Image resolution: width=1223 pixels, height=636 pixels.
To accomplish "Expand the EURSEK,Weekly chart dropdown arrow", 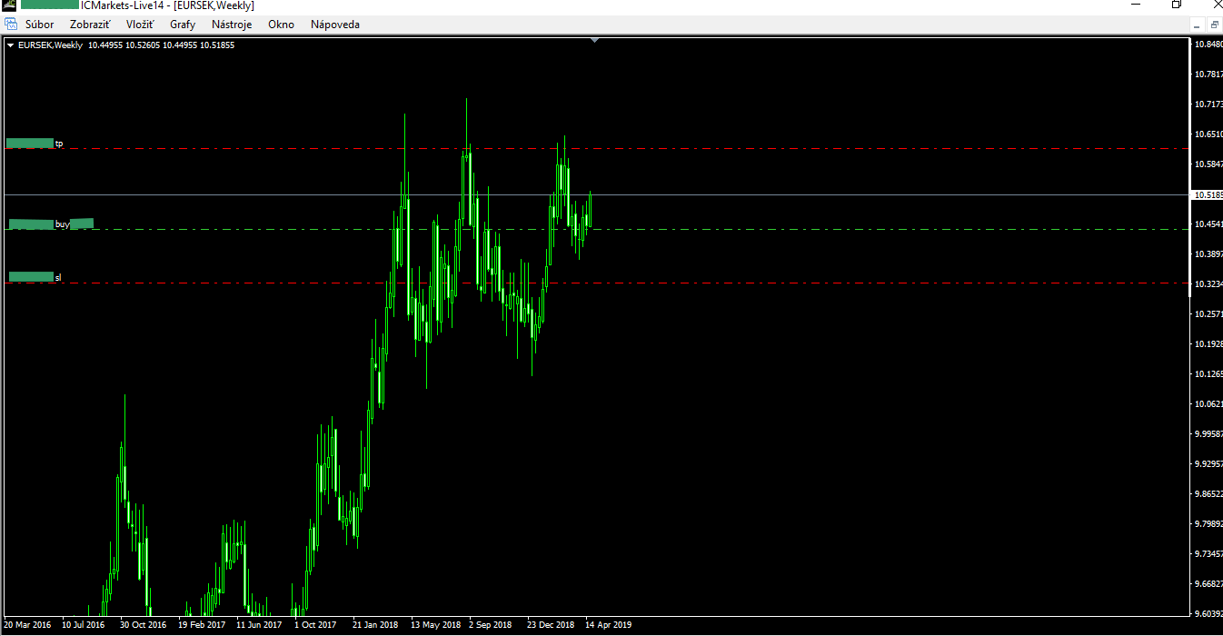I will click(x=10, y=45).
